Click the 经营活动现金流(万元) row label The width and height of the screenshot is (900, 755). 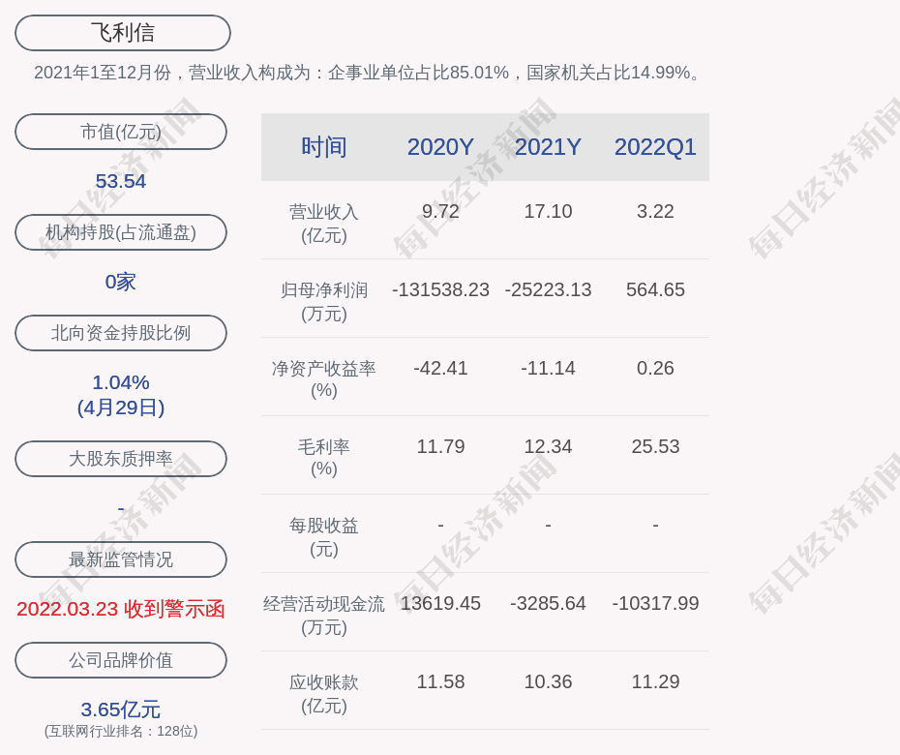[x=324, y=616]
